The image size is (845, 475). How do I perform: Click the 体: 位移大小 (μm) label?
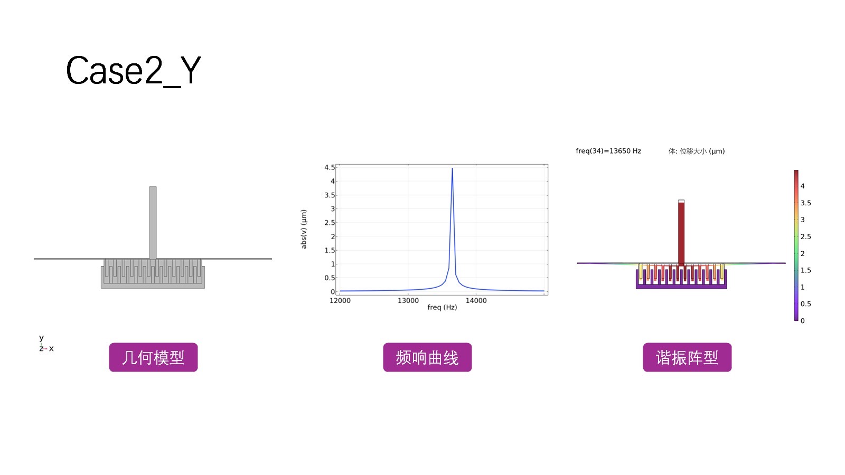(x=697, y=151)
